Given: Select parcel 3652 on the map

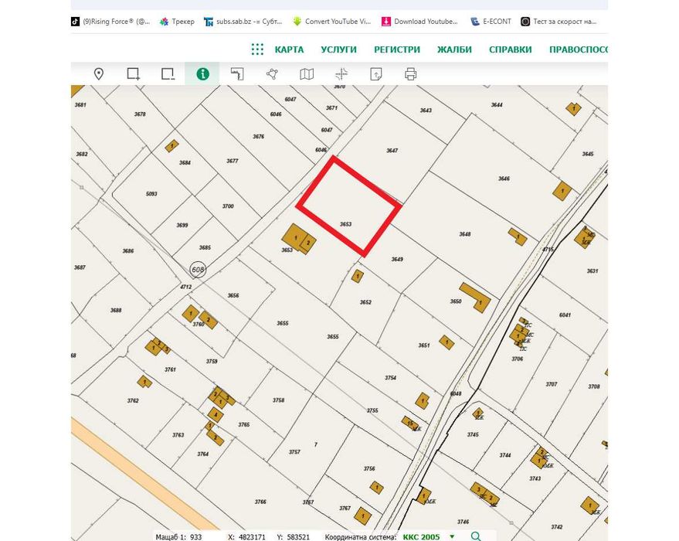Looking at the screenshot, I should (365, 302).
